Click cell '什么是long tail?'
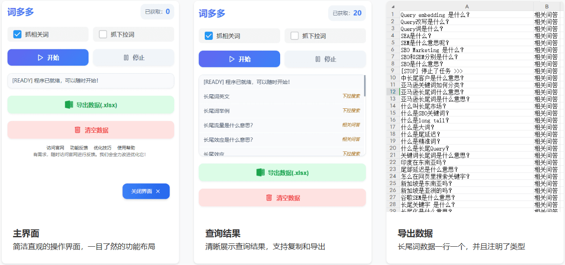565x265 pixels. pos(467,120)
